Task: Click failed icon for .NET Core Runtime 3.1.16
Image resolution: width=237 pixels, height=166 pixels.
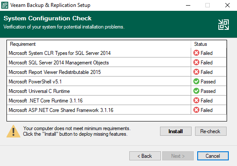Action: click(x=196, y=100)
